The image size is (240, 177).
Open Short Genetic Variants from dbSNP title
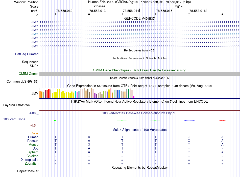139,78
